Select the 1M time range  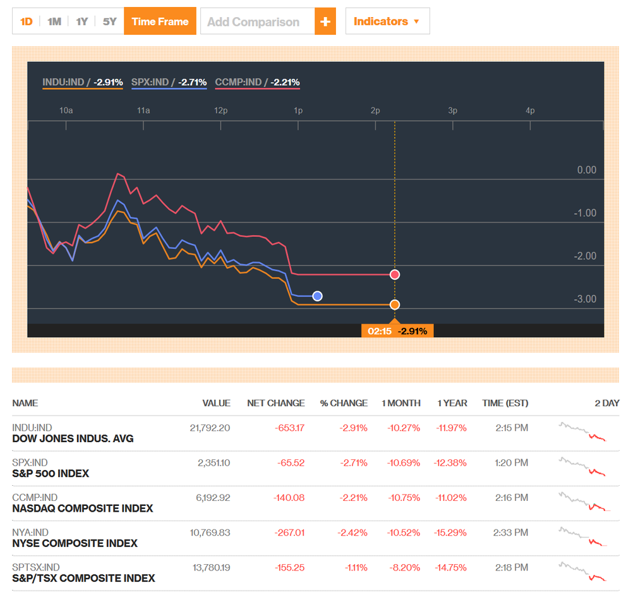[54, 21]
